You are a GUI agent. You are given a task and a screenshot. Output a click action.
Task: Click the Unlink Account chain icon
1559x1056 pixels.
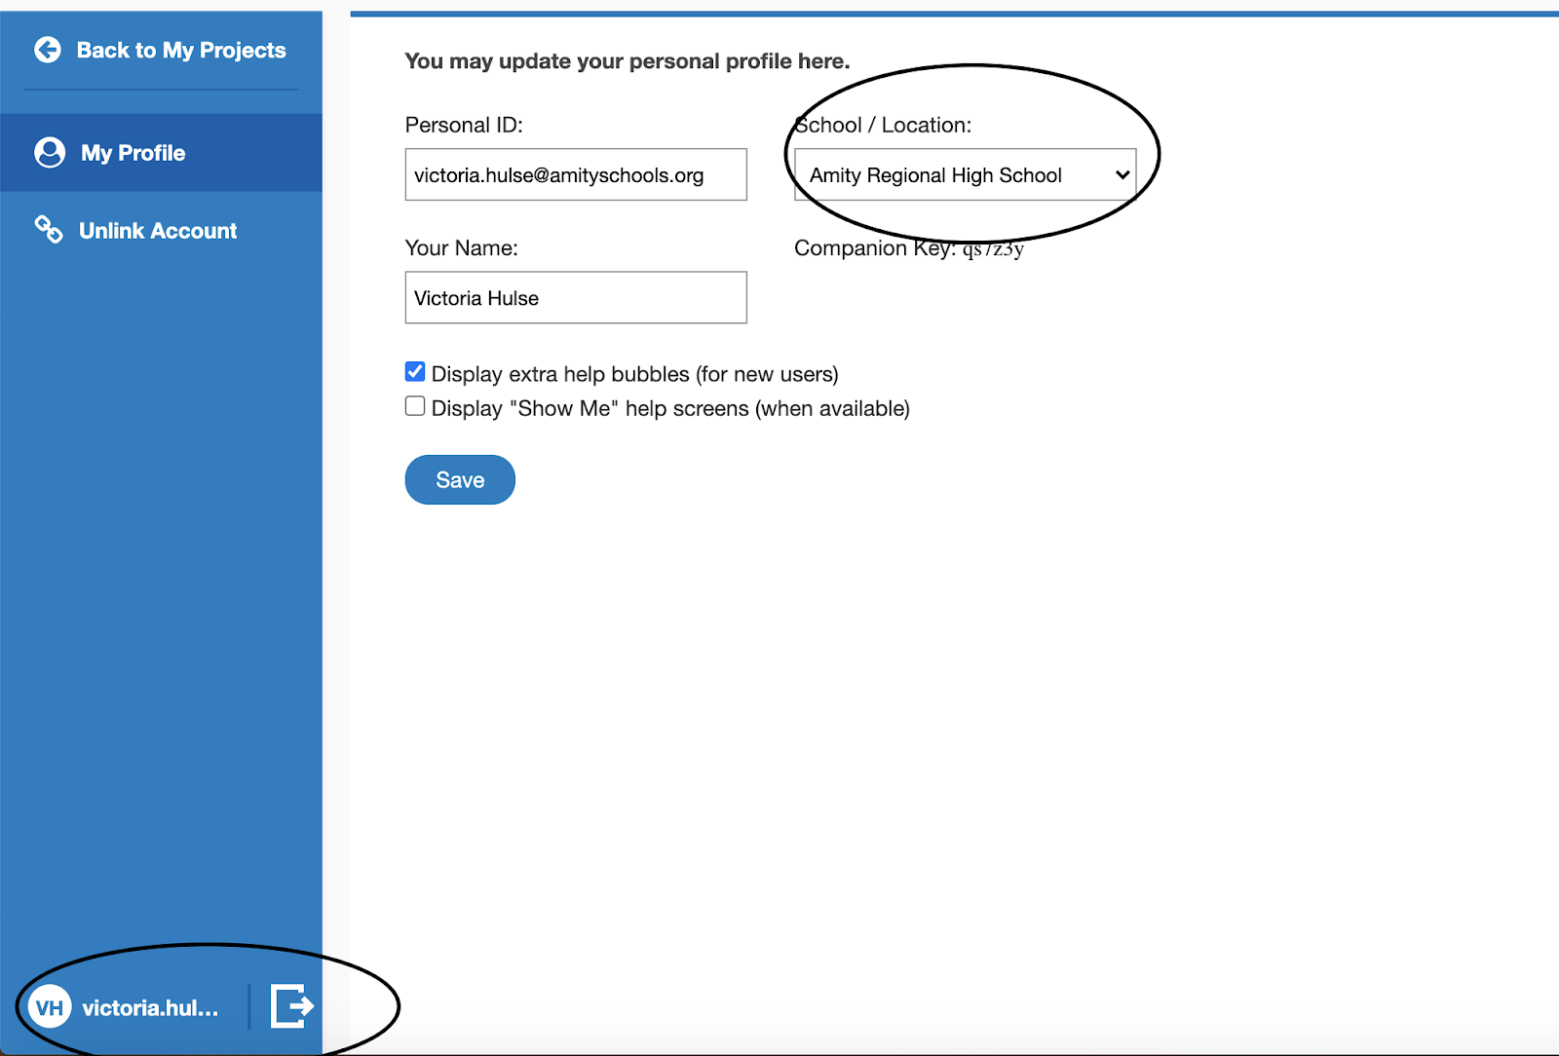(x=49, y=230)
